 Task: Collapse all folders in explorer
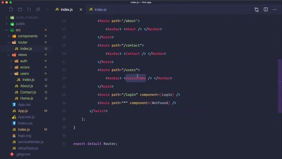coord(38,9)
